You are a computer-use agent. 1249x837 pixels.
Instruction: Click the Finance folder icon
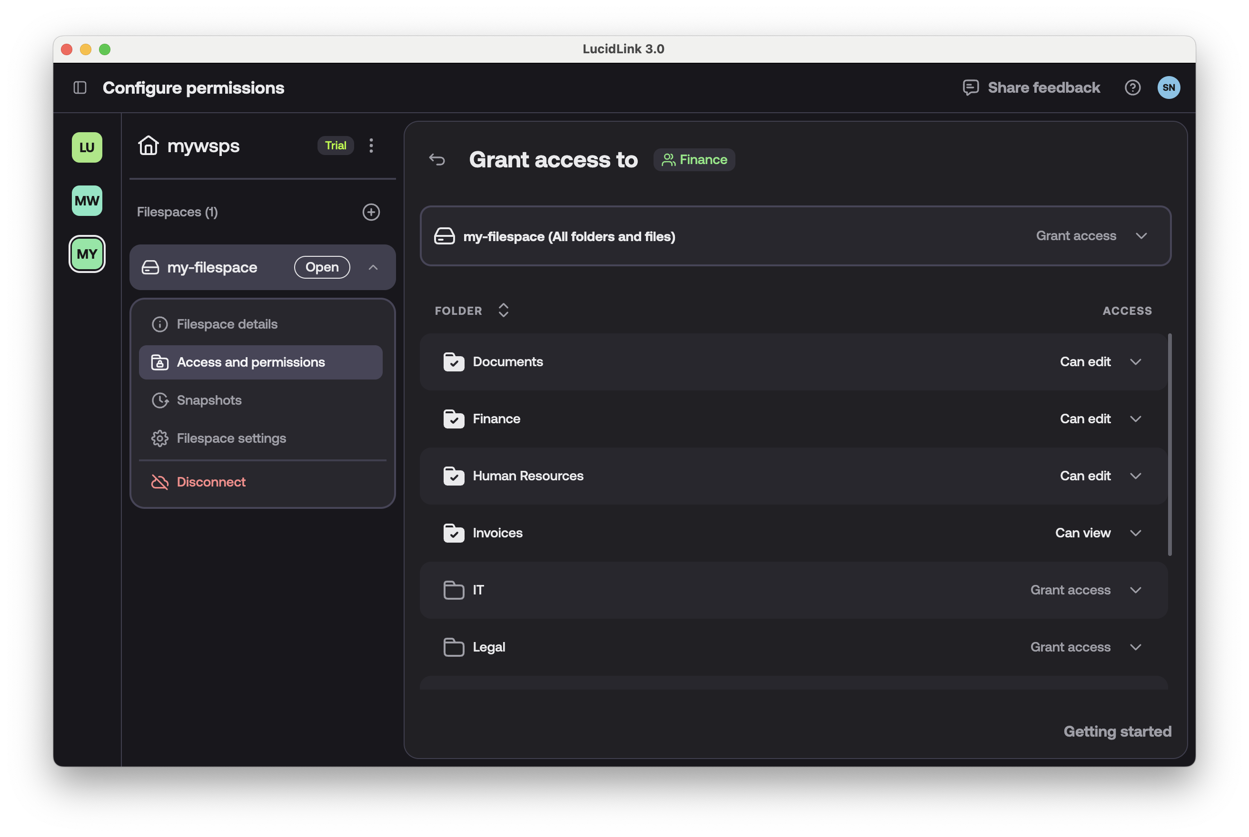[x=454, y=419]
